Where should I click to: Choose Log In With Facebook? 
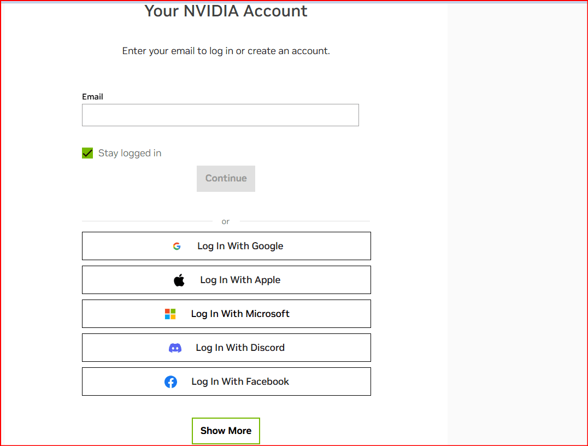[226, 382]
